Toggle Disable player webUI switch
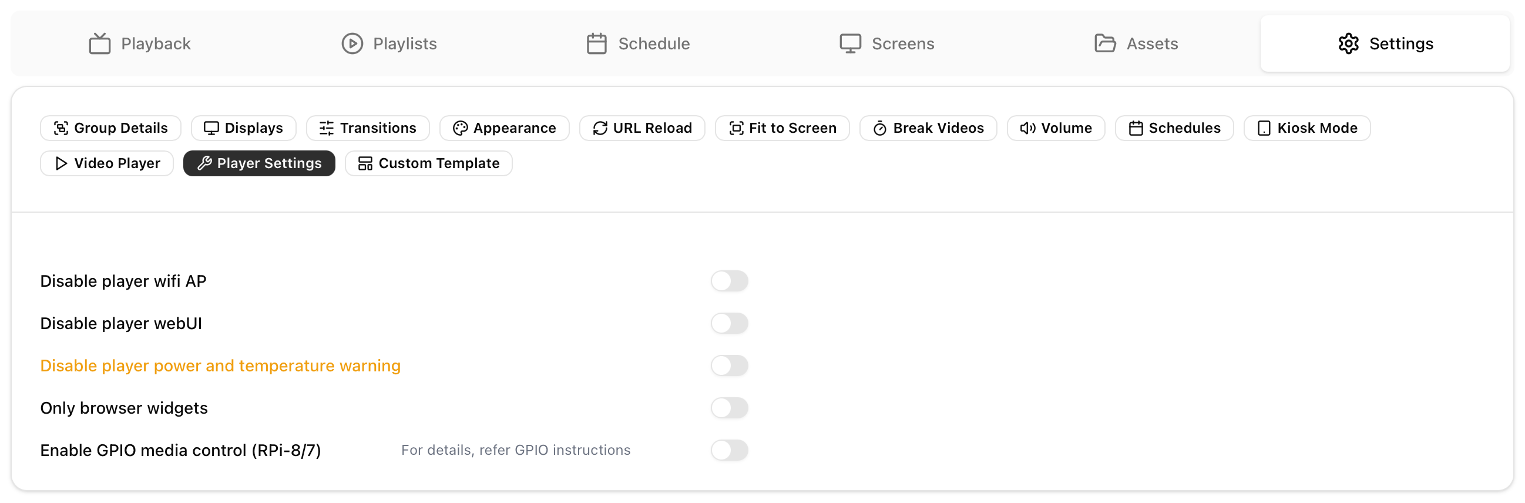The width and height of the screenshot is (1525, 503). coord(729,324)
